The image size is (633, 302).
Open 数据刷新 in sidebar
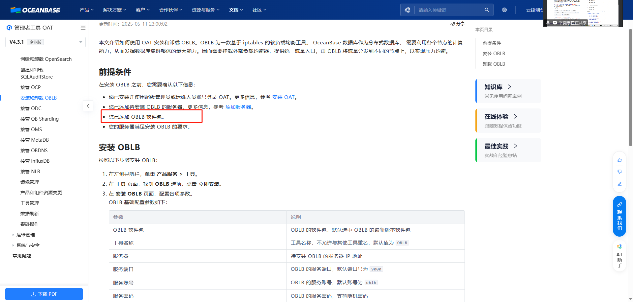click(x=29, y=214)
